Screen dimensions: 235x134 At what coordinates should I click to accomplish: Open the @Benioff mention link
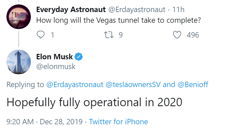tap(193, 85)
